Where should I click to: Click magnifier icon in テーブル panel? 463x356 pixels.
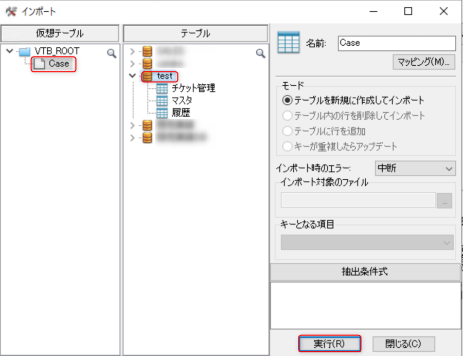pyautogui.click(x=261, y=53)
